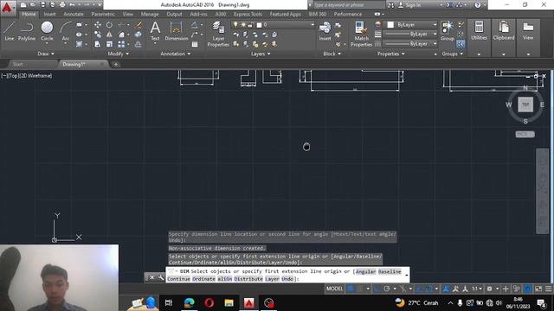Select the Arc tool

[x=66, y=31]
